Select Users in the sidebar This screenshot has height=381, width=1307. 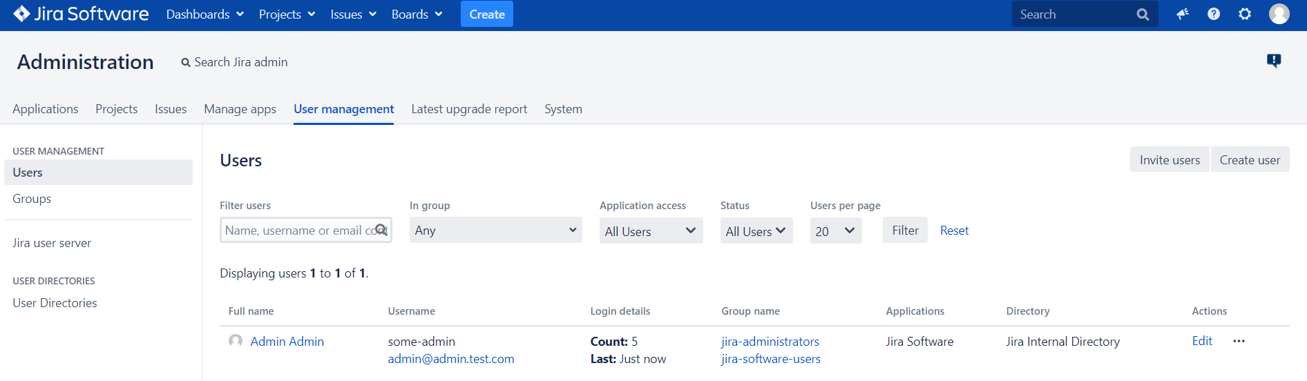click(x=98, y=173)
